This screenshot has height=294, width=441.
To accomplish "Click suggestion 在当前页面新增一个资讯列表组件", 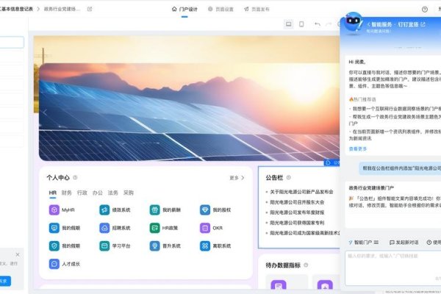I will tap(395, 135).
